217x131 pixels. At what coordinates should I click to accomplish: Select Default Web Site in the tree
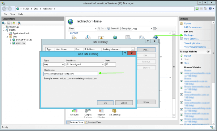(24, 40)
